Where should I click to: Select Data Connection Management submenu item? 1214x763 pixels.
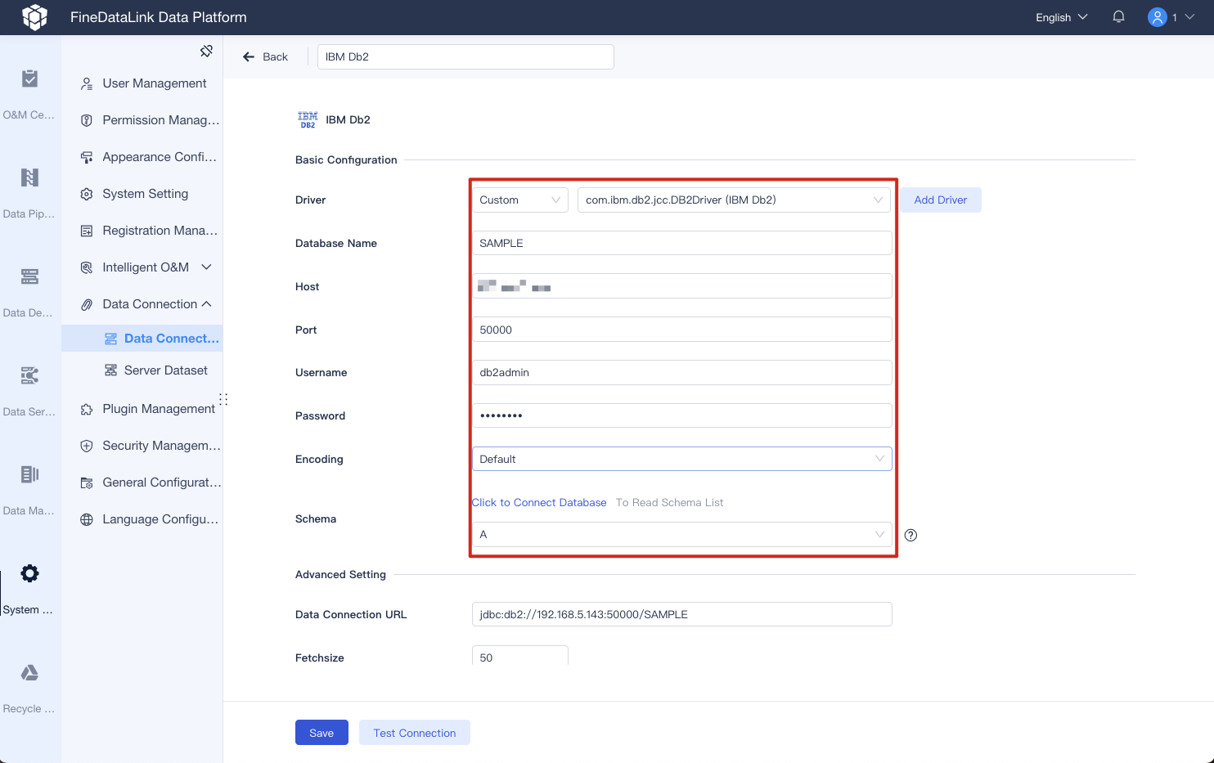coord(142,339)
